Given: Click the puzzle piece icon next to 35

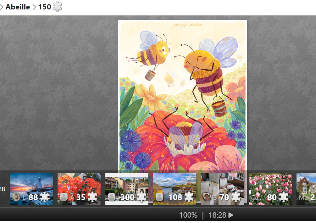Looking at the screenshot, I should click(92, 197).
